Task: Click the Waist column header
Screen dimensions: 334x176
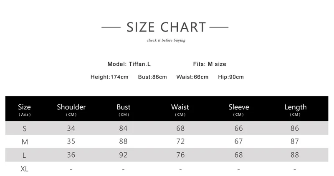Action: (180, 109)
